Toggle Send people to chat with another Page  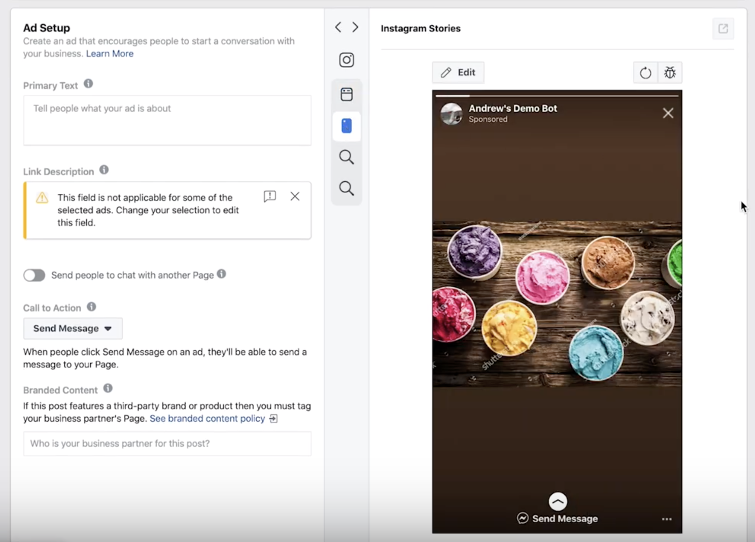point(35,275)
